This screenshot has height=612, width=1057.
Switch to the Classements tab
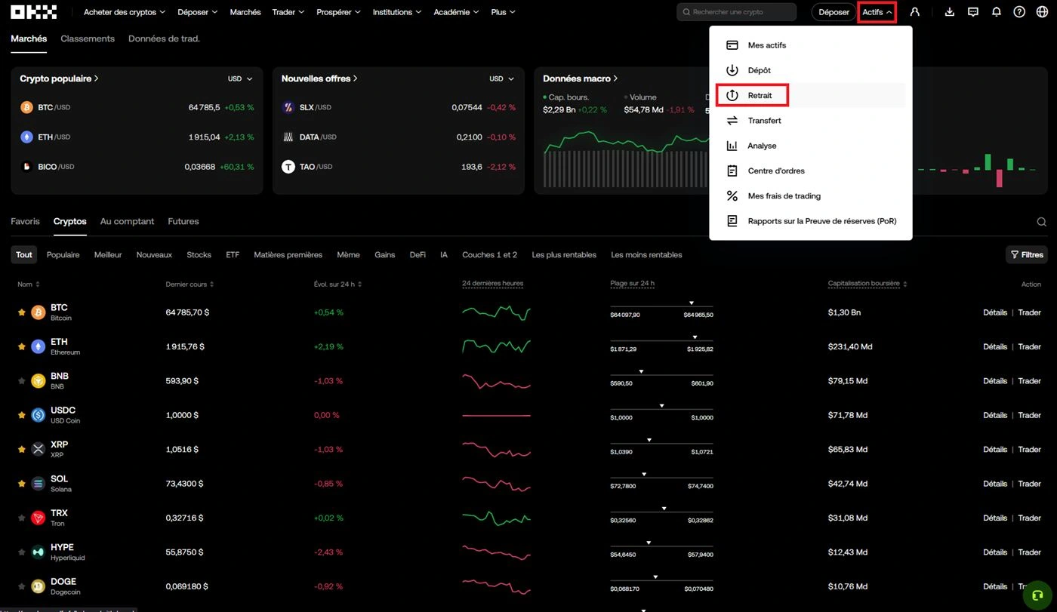[88, 38]
